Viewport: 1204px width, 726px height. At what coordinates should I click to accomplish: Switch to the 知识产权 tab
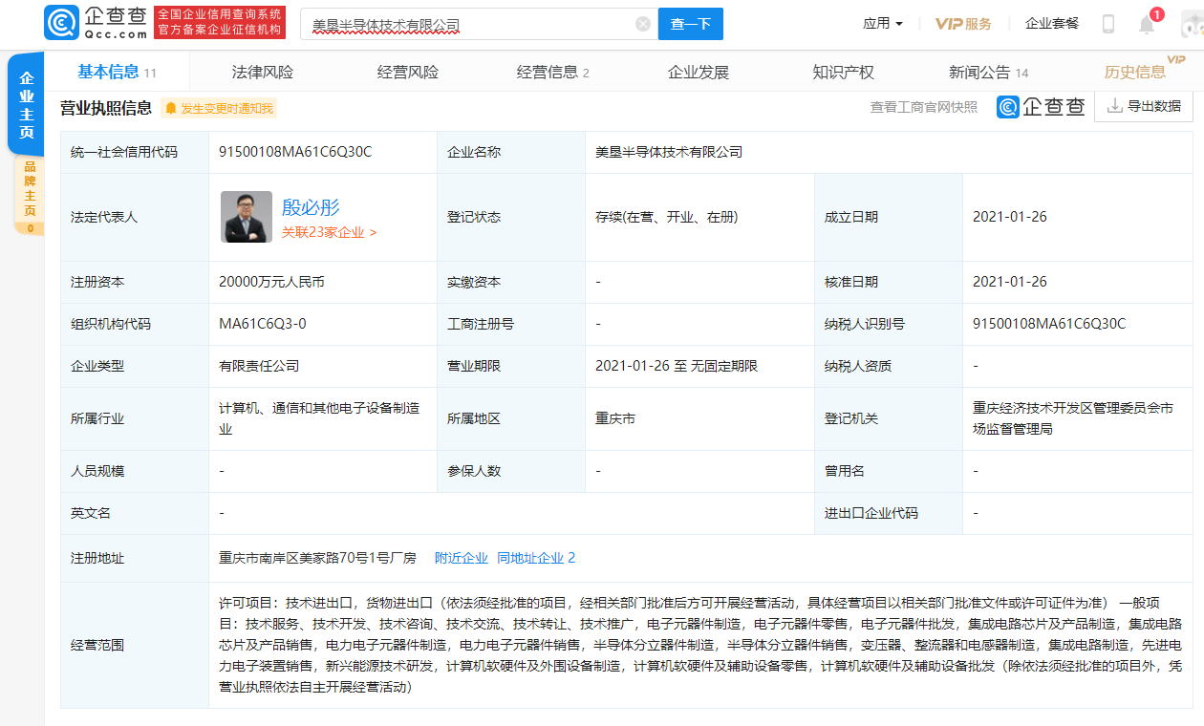[843, 72]
